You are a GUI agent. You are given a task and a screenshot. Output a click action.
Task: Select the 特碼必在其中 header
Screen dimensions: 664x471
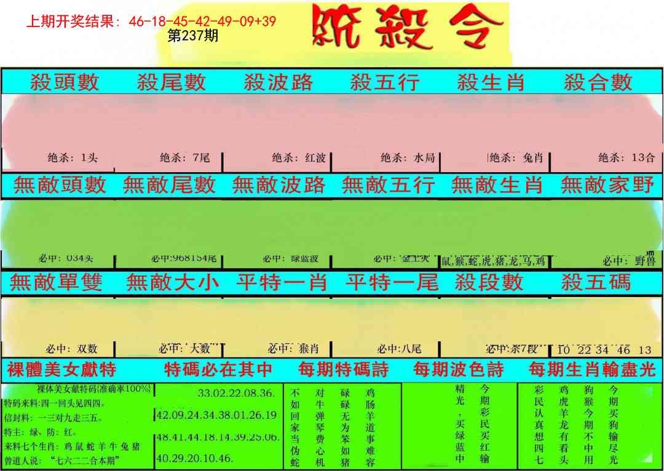tap(218, 370)
